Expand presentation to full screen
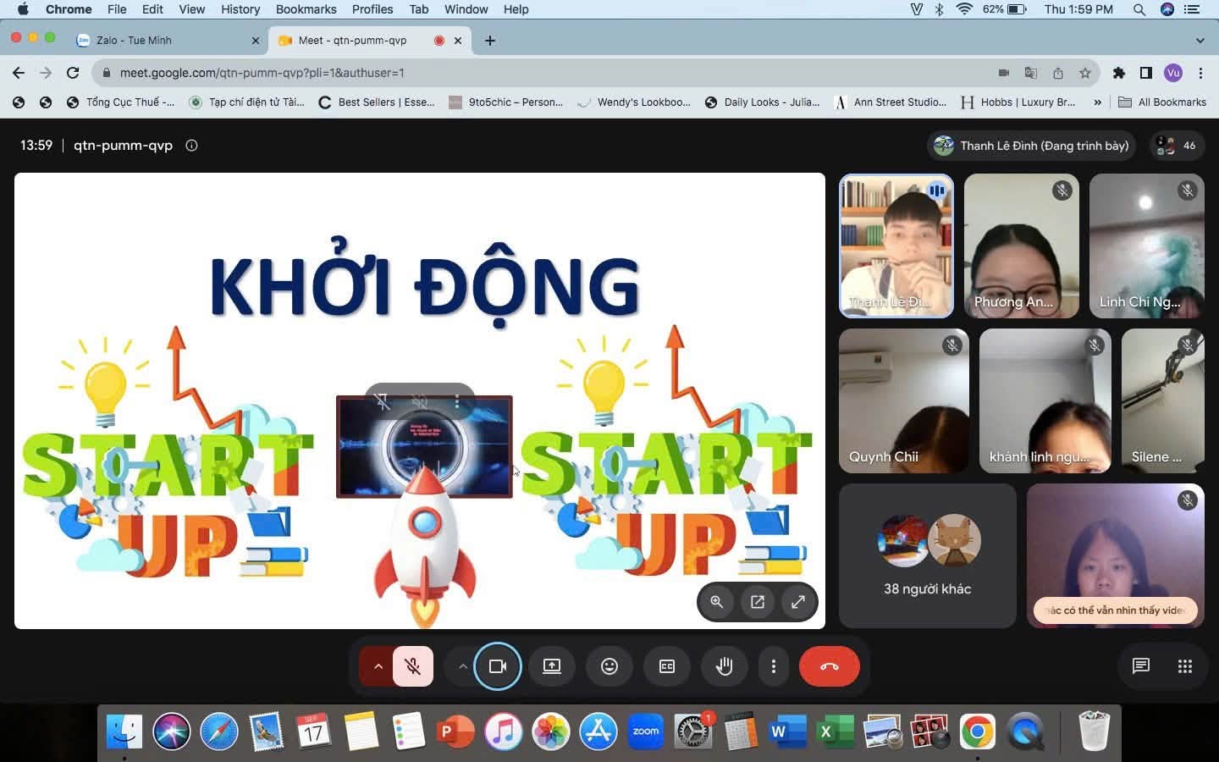The width and height of the screenshot is (1219, 762). pyautogui.click(x=797, y=602)
